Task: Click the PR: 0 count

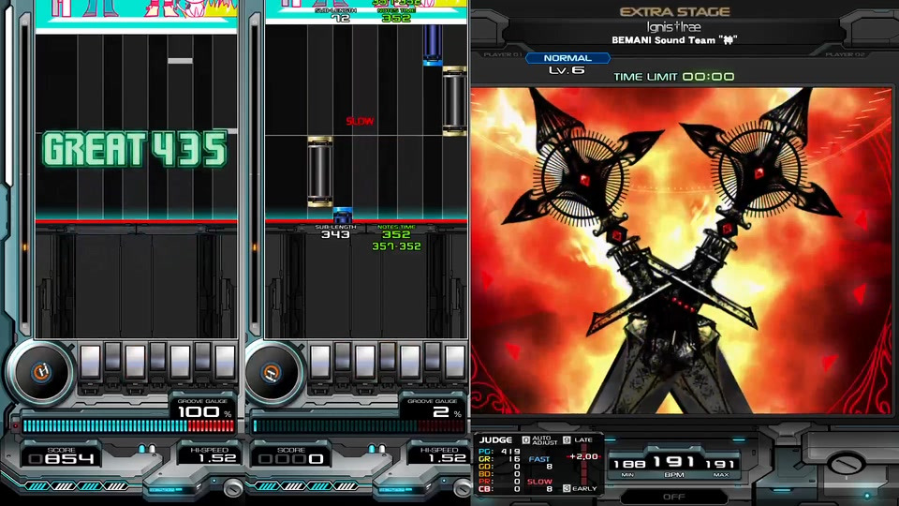Action: pyautogui.click(x=499, y=482)
